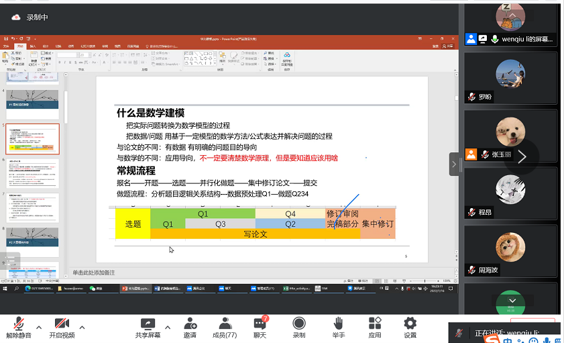Click the 解除静音 unmute microphone button
564x343 pixels.
tap(18, 324)
